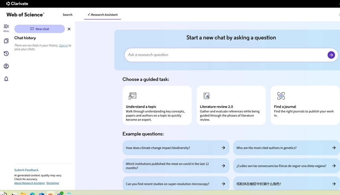Ask how climate change impacts biodiversity
340x195 pixels.
pyautogui.click(x=176, y=148)
